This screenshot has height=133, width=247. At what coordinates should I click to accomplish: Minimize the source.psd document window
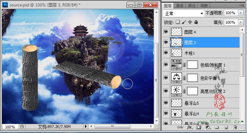130,5
